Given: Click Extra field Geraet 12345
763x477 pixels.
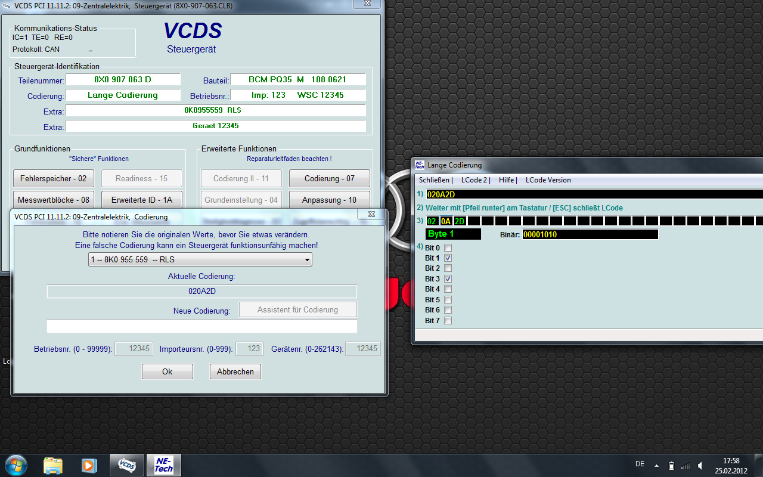Looking at the screenshot, I should tap(215, 126).
